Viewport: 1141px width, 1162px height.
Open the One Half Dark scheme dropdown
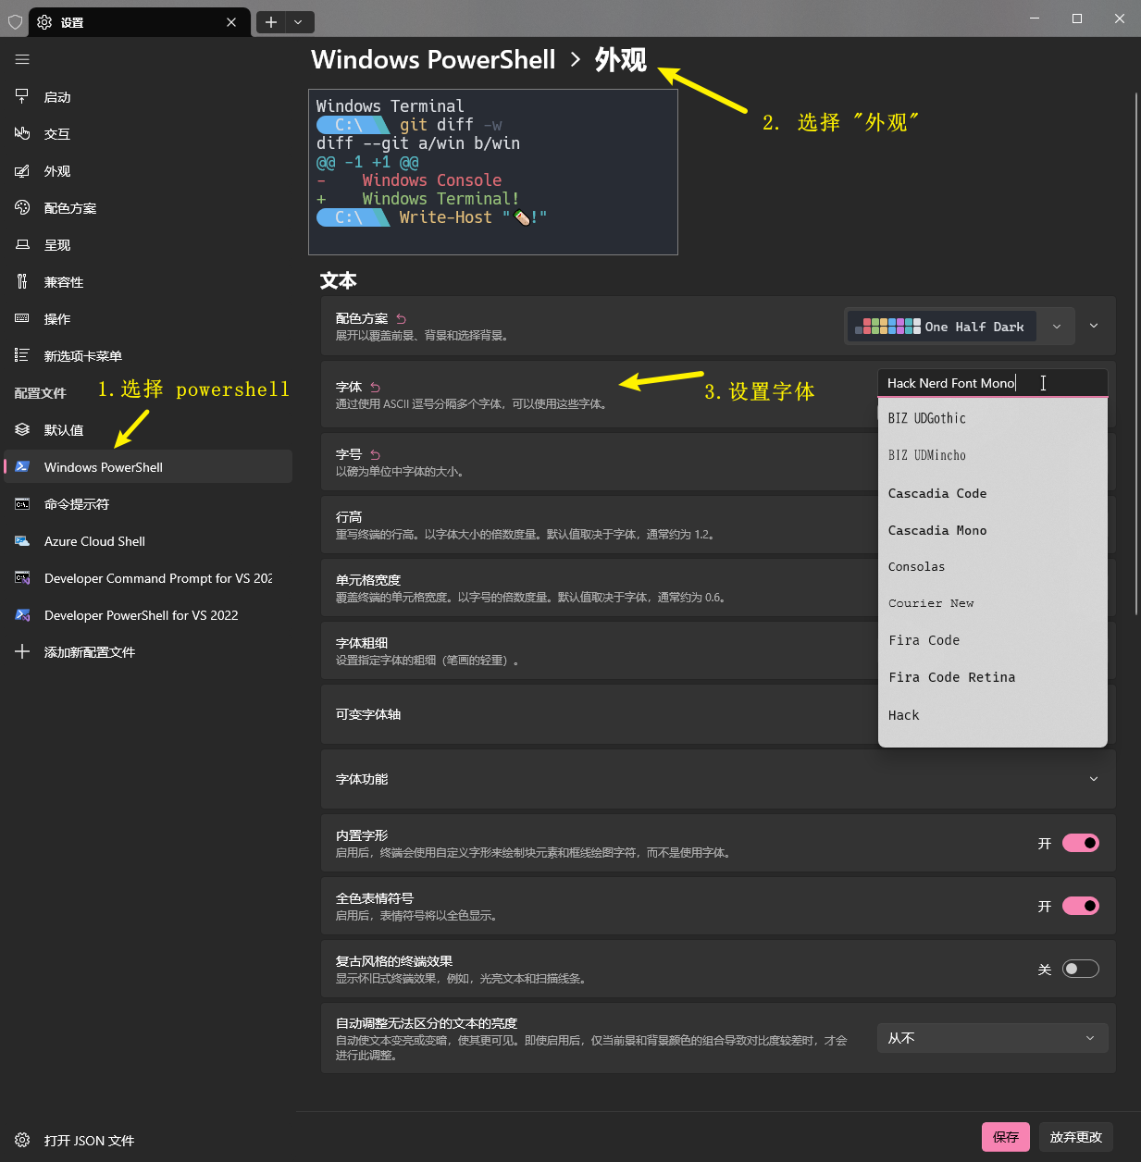[x=960, y=327]
